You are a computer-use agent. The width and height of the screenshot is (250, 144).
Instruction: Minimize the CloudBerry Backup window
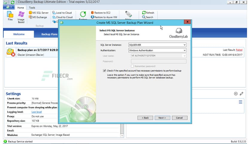pyautogui.click(x=230, y=2)
